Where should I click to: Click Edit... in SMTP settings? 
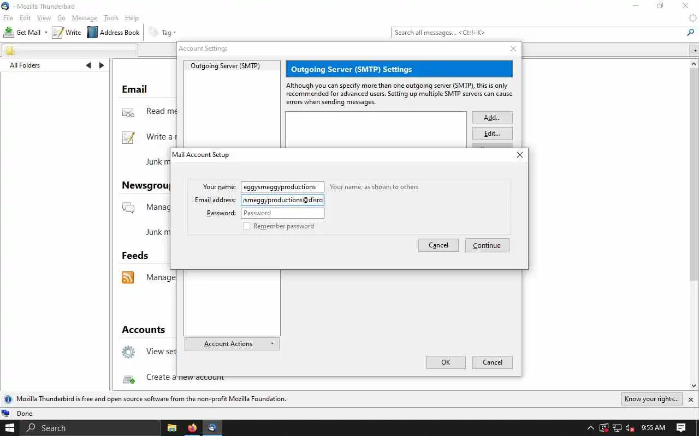click(x=492, y=134)
